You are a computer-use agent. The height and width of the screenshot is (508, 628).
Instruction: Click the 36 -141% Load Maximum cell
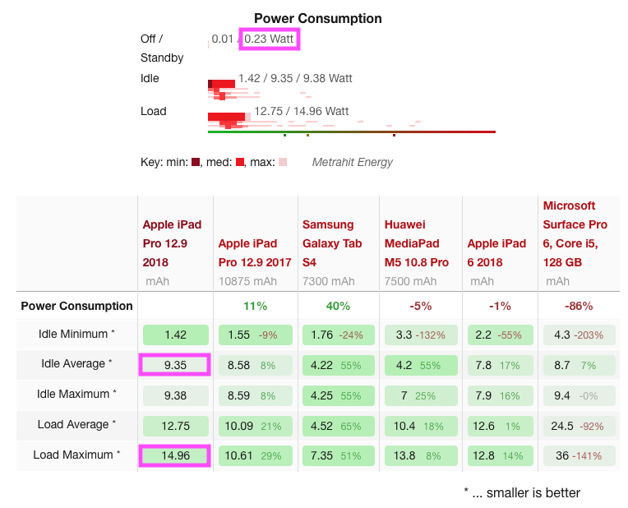coord(580,455)
